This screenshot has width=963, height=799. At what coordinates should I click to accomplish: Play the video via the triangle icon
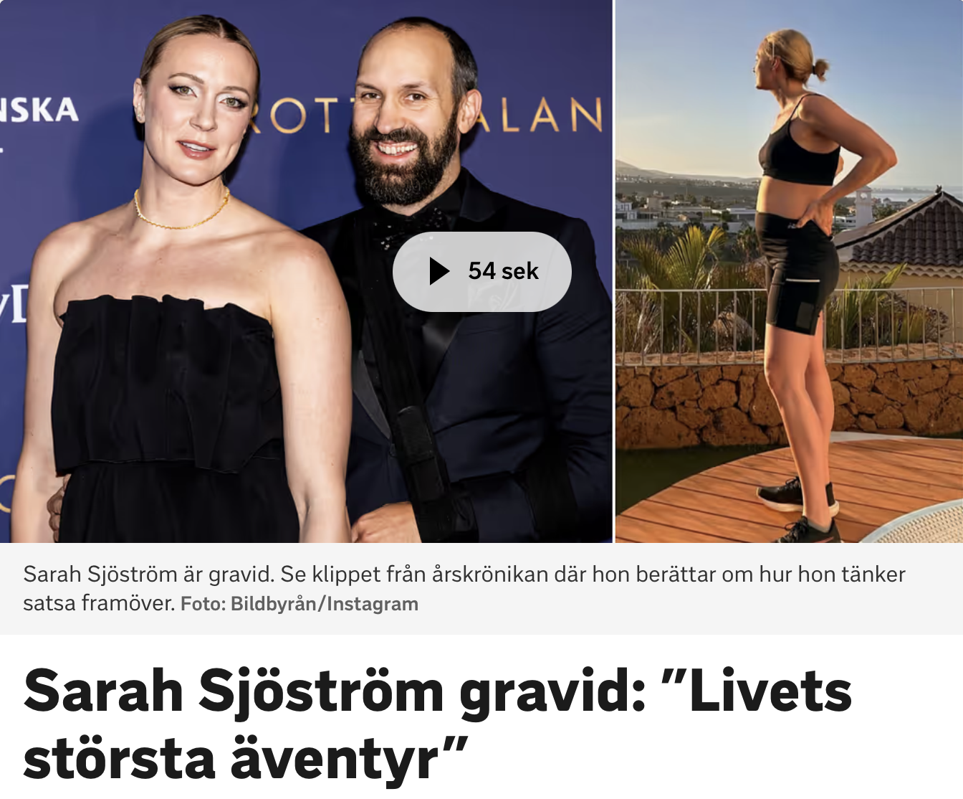(439, 271)
